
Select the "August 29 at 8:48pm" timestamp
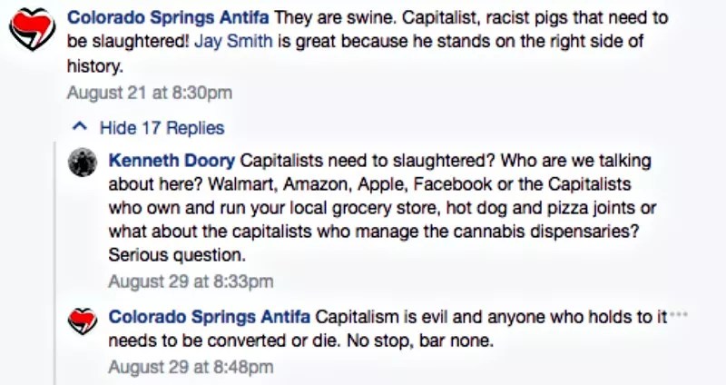click(191, 368)
